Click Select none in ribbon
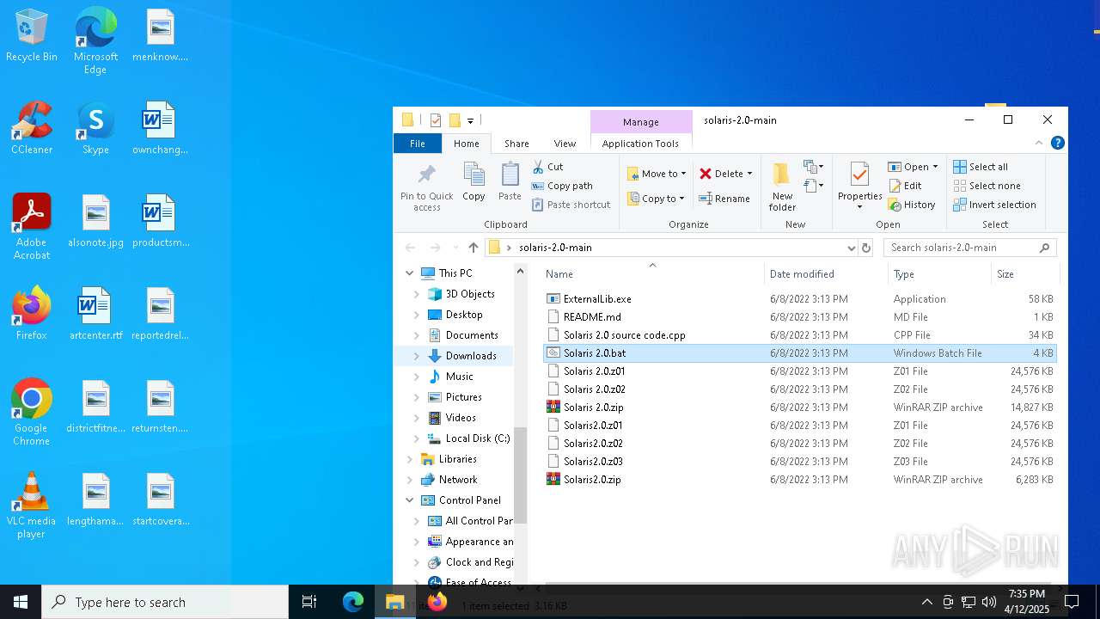1100x619 pixels. 987,186
